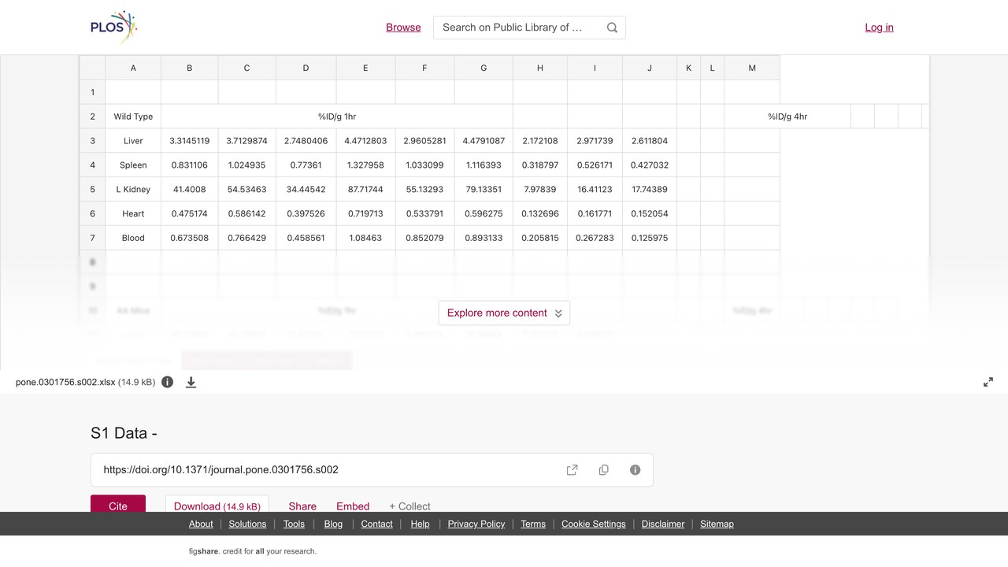Open Cookie Settings in footer
The height and width of the screenshot is (567, 1008).
(594, 524)
